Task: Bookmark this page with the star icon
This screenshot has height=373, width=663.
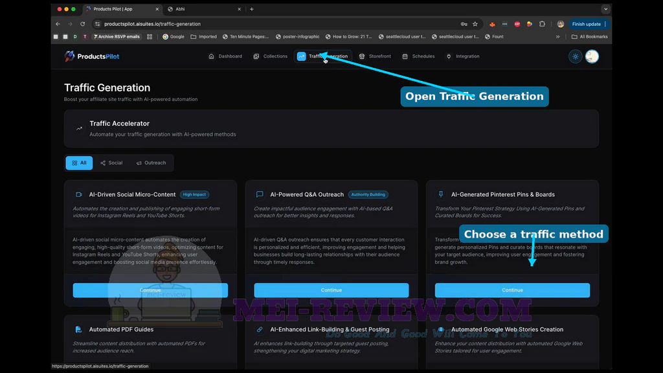Action: click(x=475, y=24)
